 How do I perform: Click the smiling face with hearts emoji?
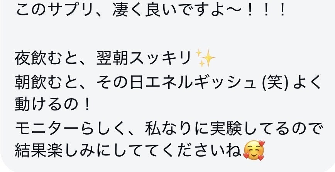pyautogui.click(x=254, y=150)
